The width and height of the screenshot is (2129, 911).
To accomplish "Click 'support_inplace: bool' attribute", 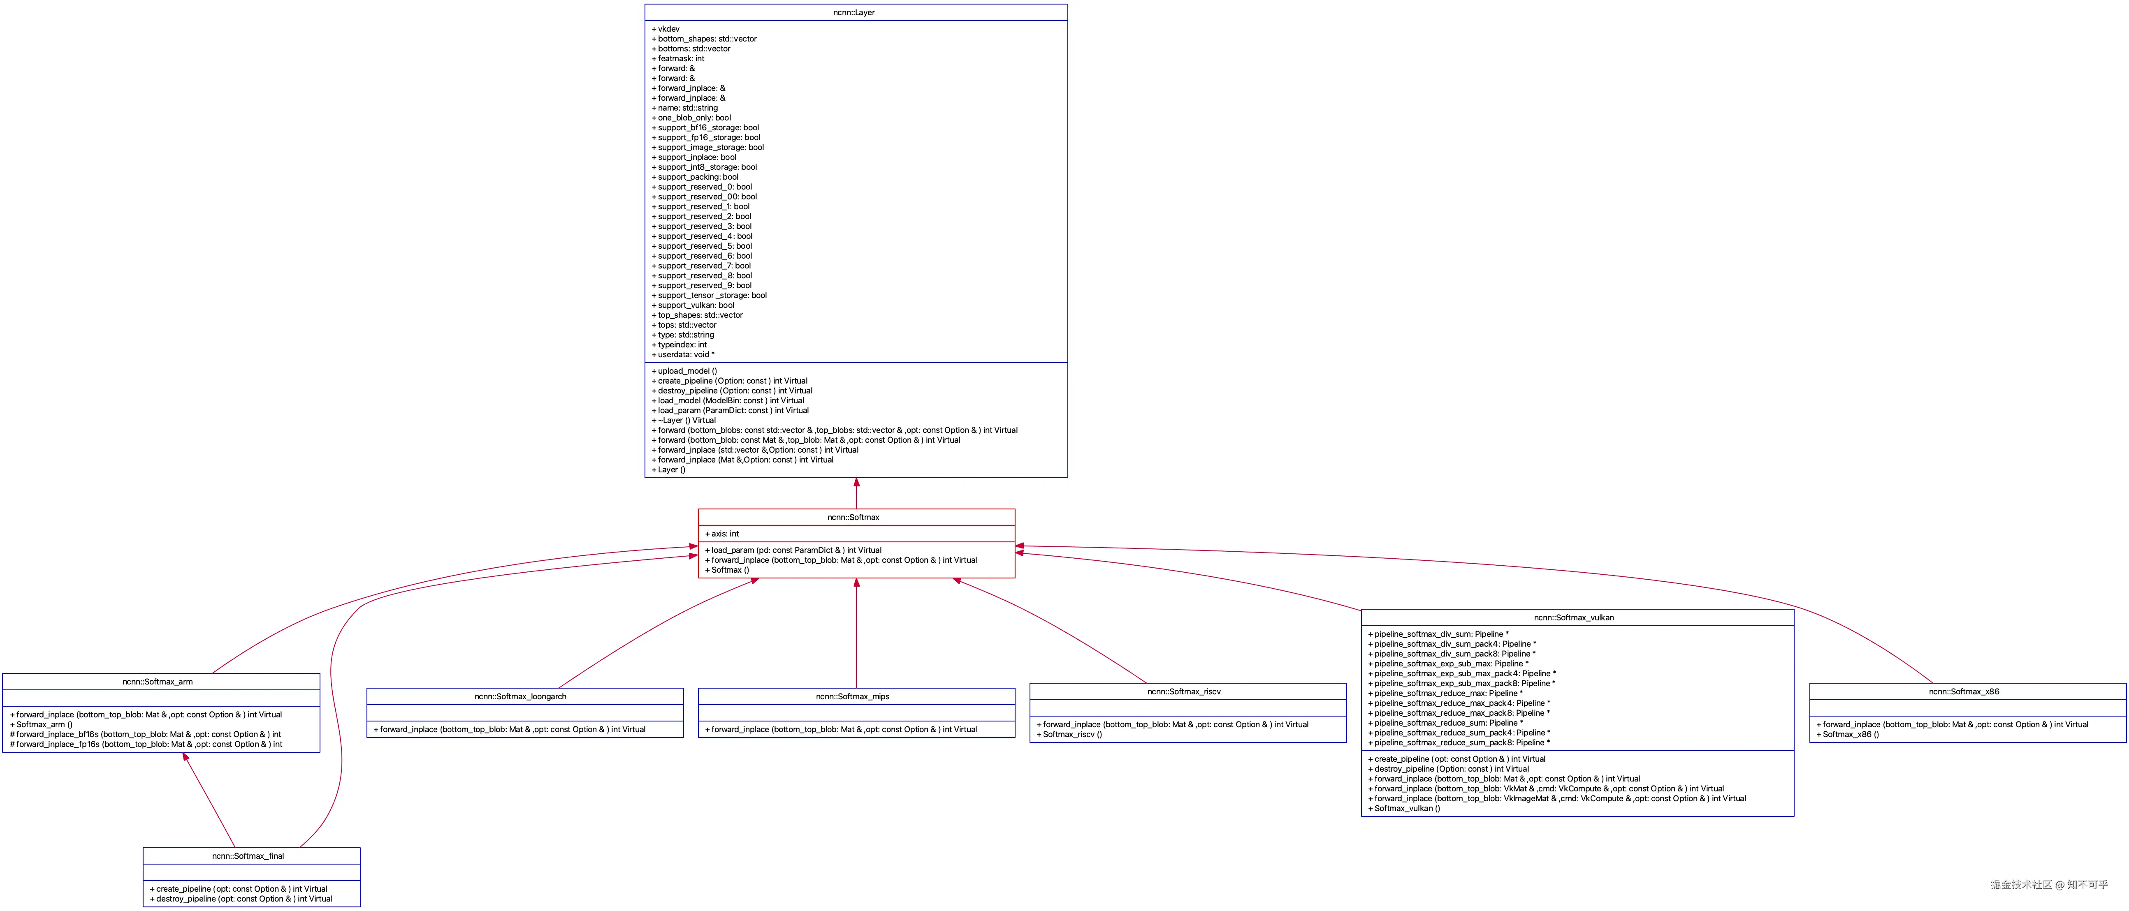I will click(694, 158).
